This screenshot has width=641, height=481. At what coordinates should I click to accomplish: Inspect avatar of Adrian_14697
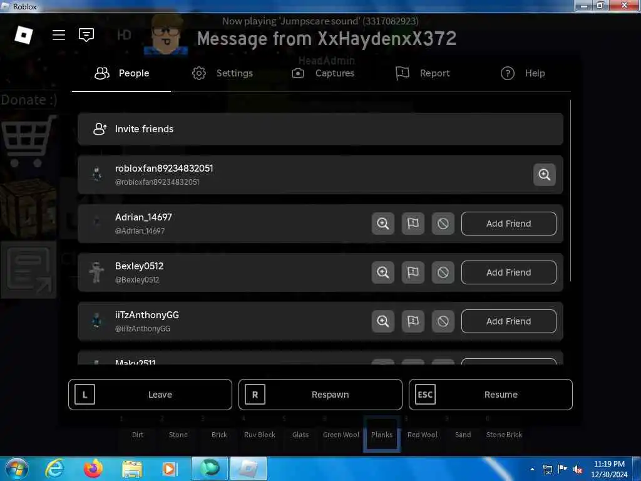(382, 224)
